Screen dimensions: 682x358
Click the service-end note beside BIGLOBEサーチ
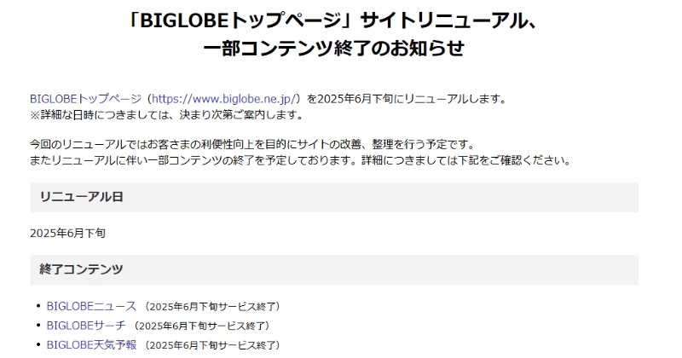point(202,326)
